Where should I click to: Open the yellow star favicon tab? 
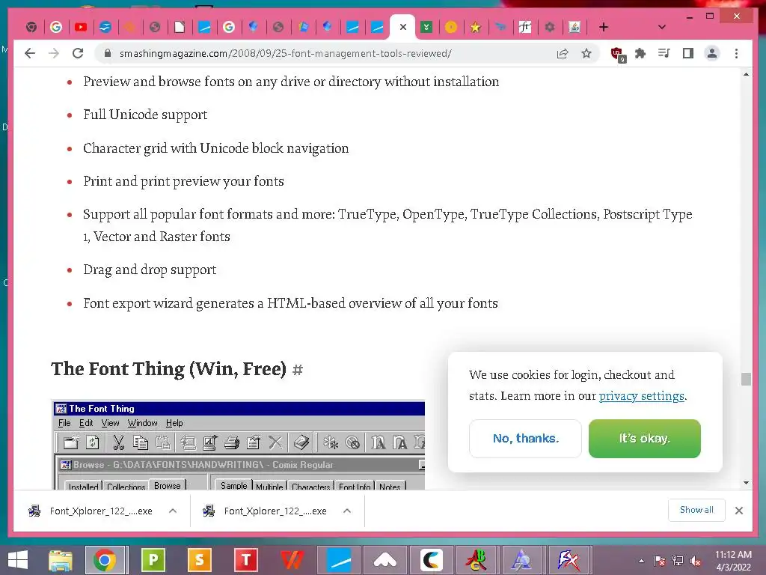pyautogui.click(x=475, y=28)
